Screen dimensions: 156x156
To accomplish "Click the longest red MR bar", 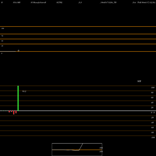I will (14, 113).
